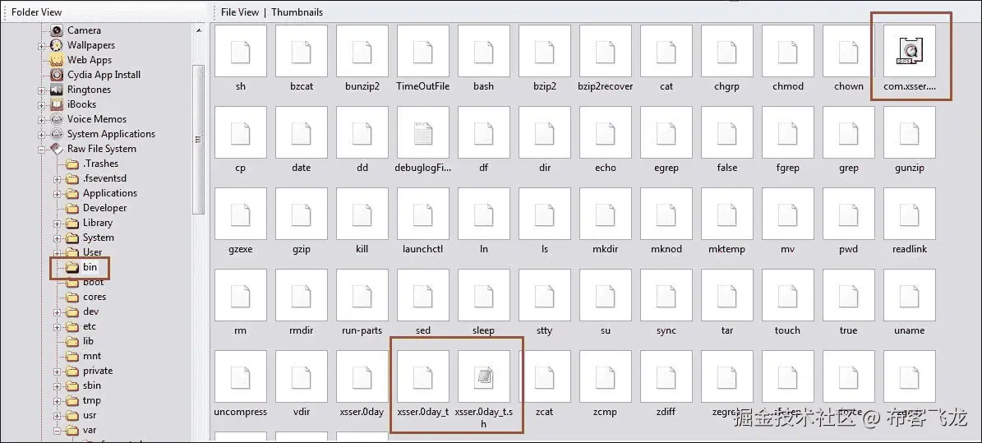Expand the .fseventsd folder

[57, 178]
